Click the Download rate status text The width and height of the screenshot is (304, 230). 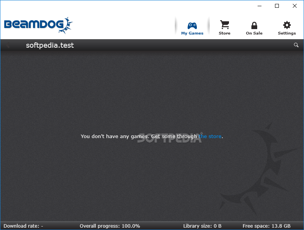coord(23,226)
